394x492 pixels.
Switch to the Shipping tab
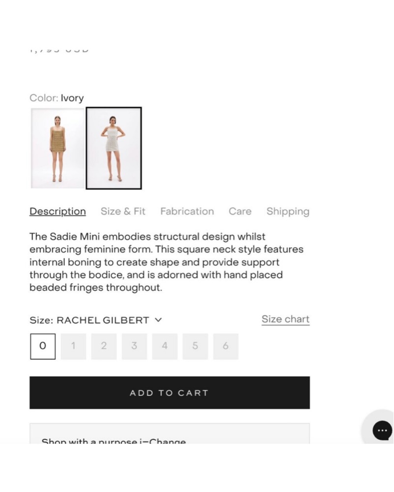click(x=288, y=212)
